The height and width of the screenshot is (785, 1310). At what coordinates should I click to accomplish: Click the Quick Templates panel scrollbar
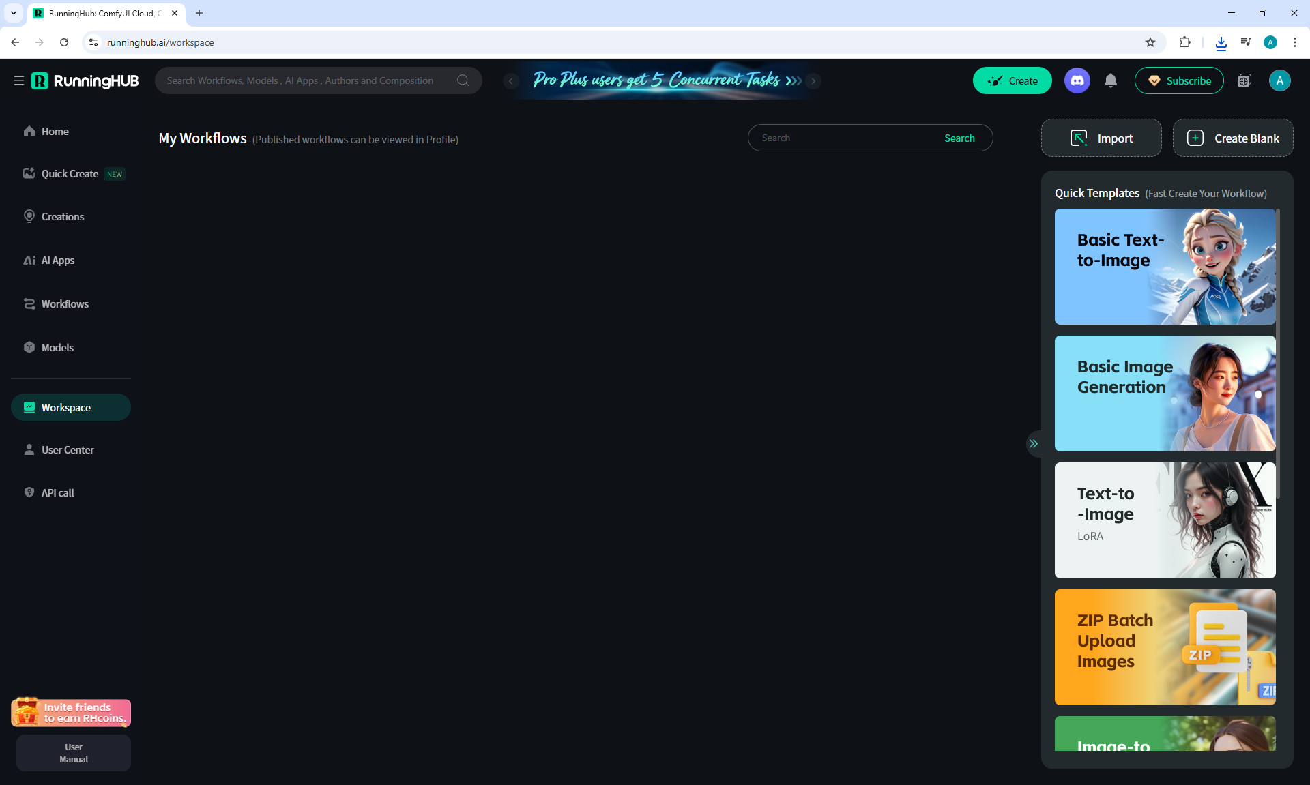point(1277,355)
